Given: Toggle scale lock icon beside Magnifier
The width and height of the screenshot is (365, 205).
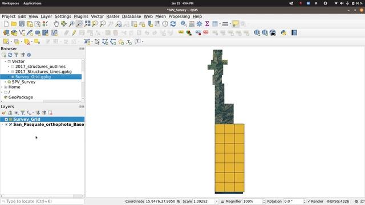Looking at the screenshot, I should coord(222,201).
